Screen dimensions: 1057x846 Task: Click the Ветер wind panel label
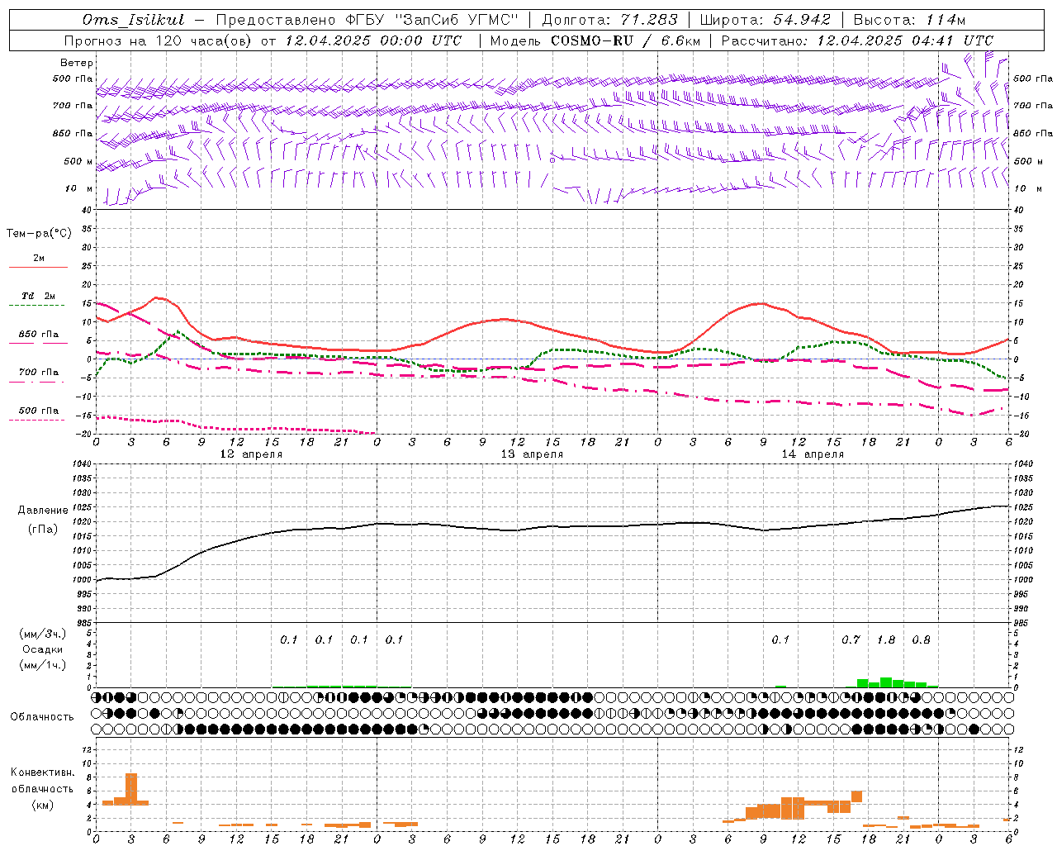tap(77, 63)
